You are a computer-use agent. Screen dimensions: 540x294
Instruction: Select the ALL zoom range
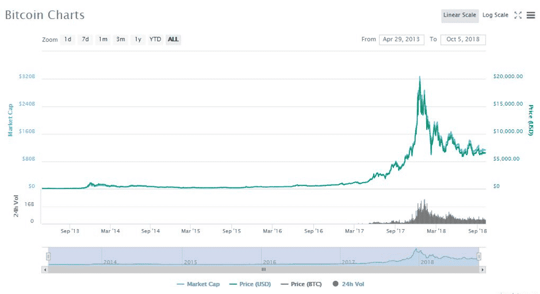[173, 40]
